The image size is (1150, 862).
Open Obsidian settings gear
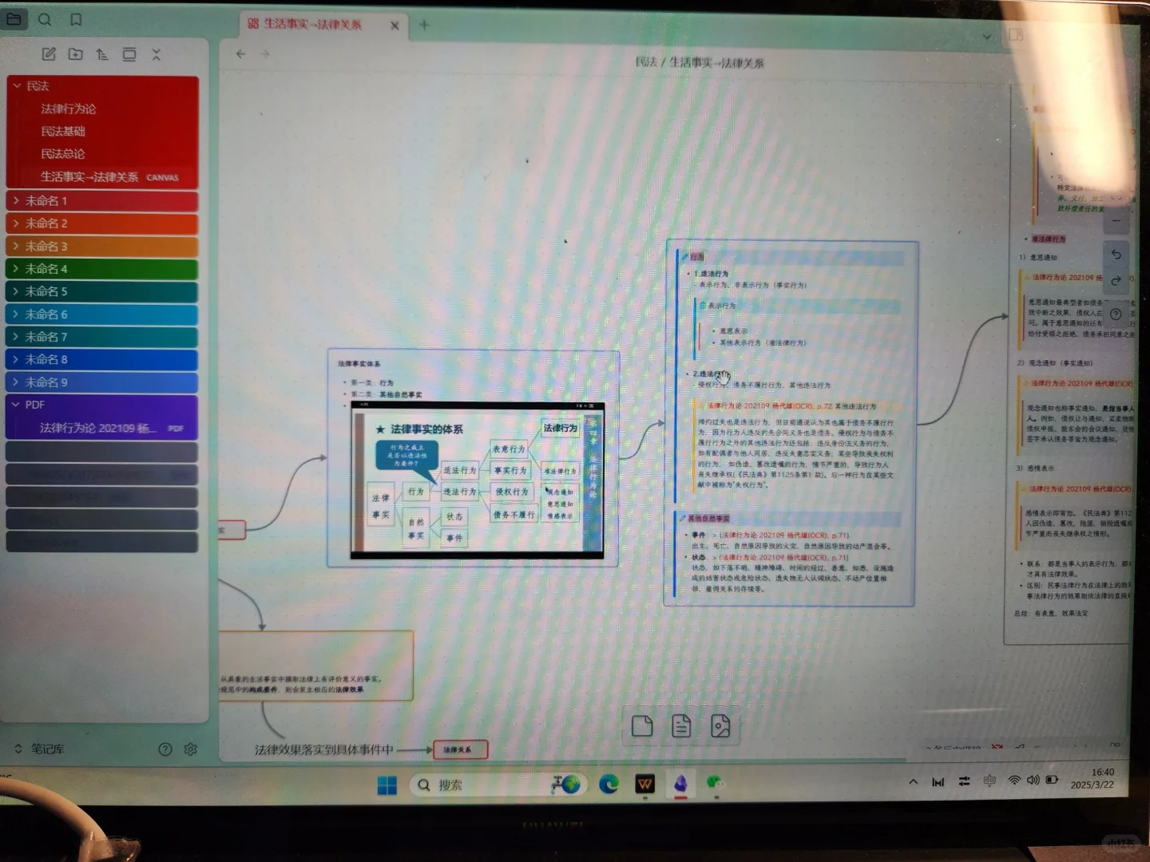[x=190, y=749]
